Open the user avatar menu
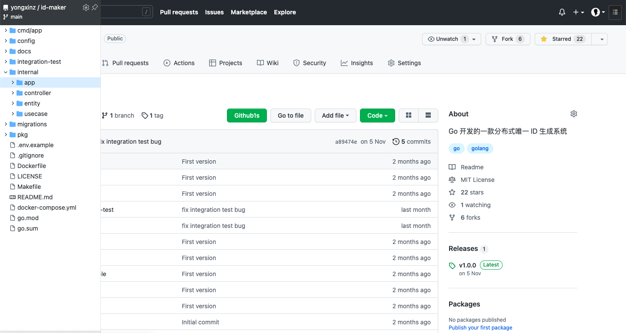This screenshot has height=333, width=626. (598, 12)
